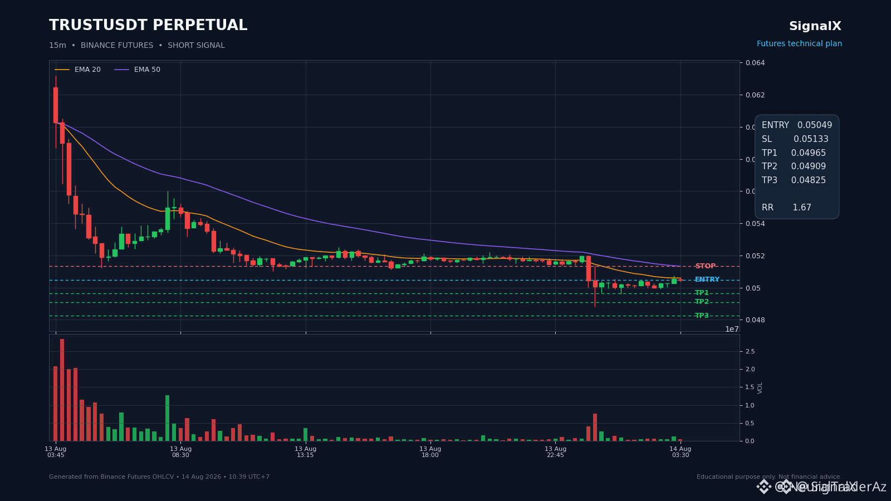
Task: Click the 13 Aug 22:45 time label
Action: point(555,452)
